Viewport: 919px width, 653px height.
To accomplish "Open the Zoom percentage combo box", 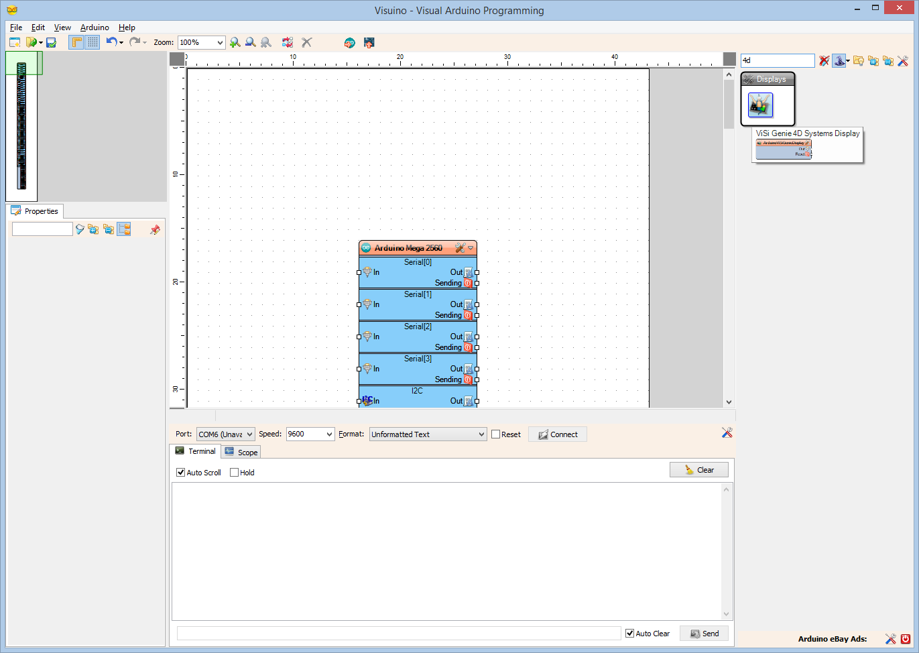I will click(x=200, y=42).
